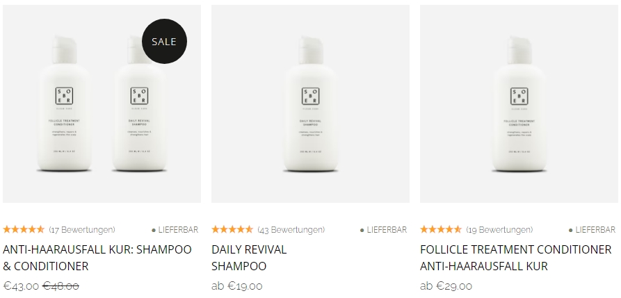Open the Anti-Haarausfall Kur bundle product image

(x=102, y=104)
